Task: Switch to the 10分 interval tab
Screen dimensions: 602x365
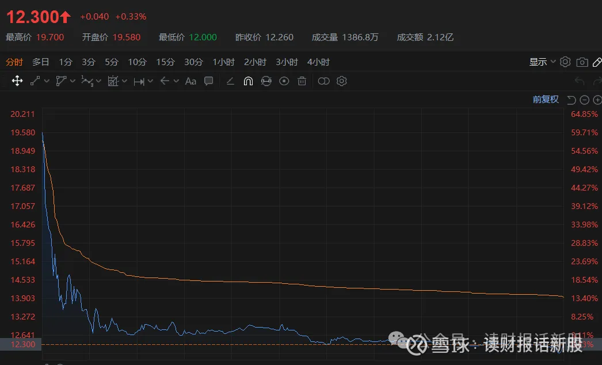Action: pyautogui.click(x=137, y=62)
